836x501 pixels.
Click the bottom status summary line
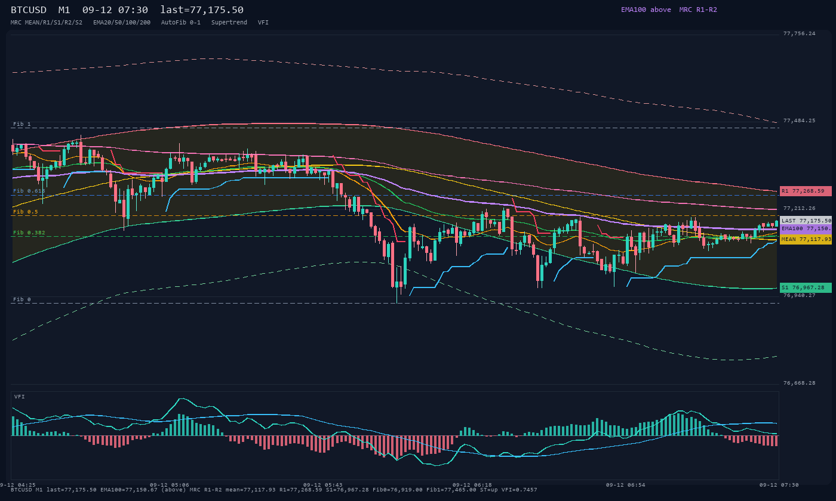point(273,490)
